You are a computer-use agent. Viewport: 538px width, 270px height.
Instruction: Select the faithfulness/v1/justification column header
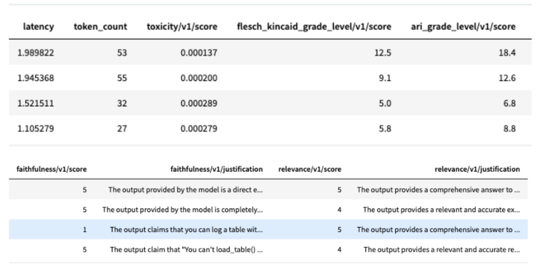coord(216,169)
